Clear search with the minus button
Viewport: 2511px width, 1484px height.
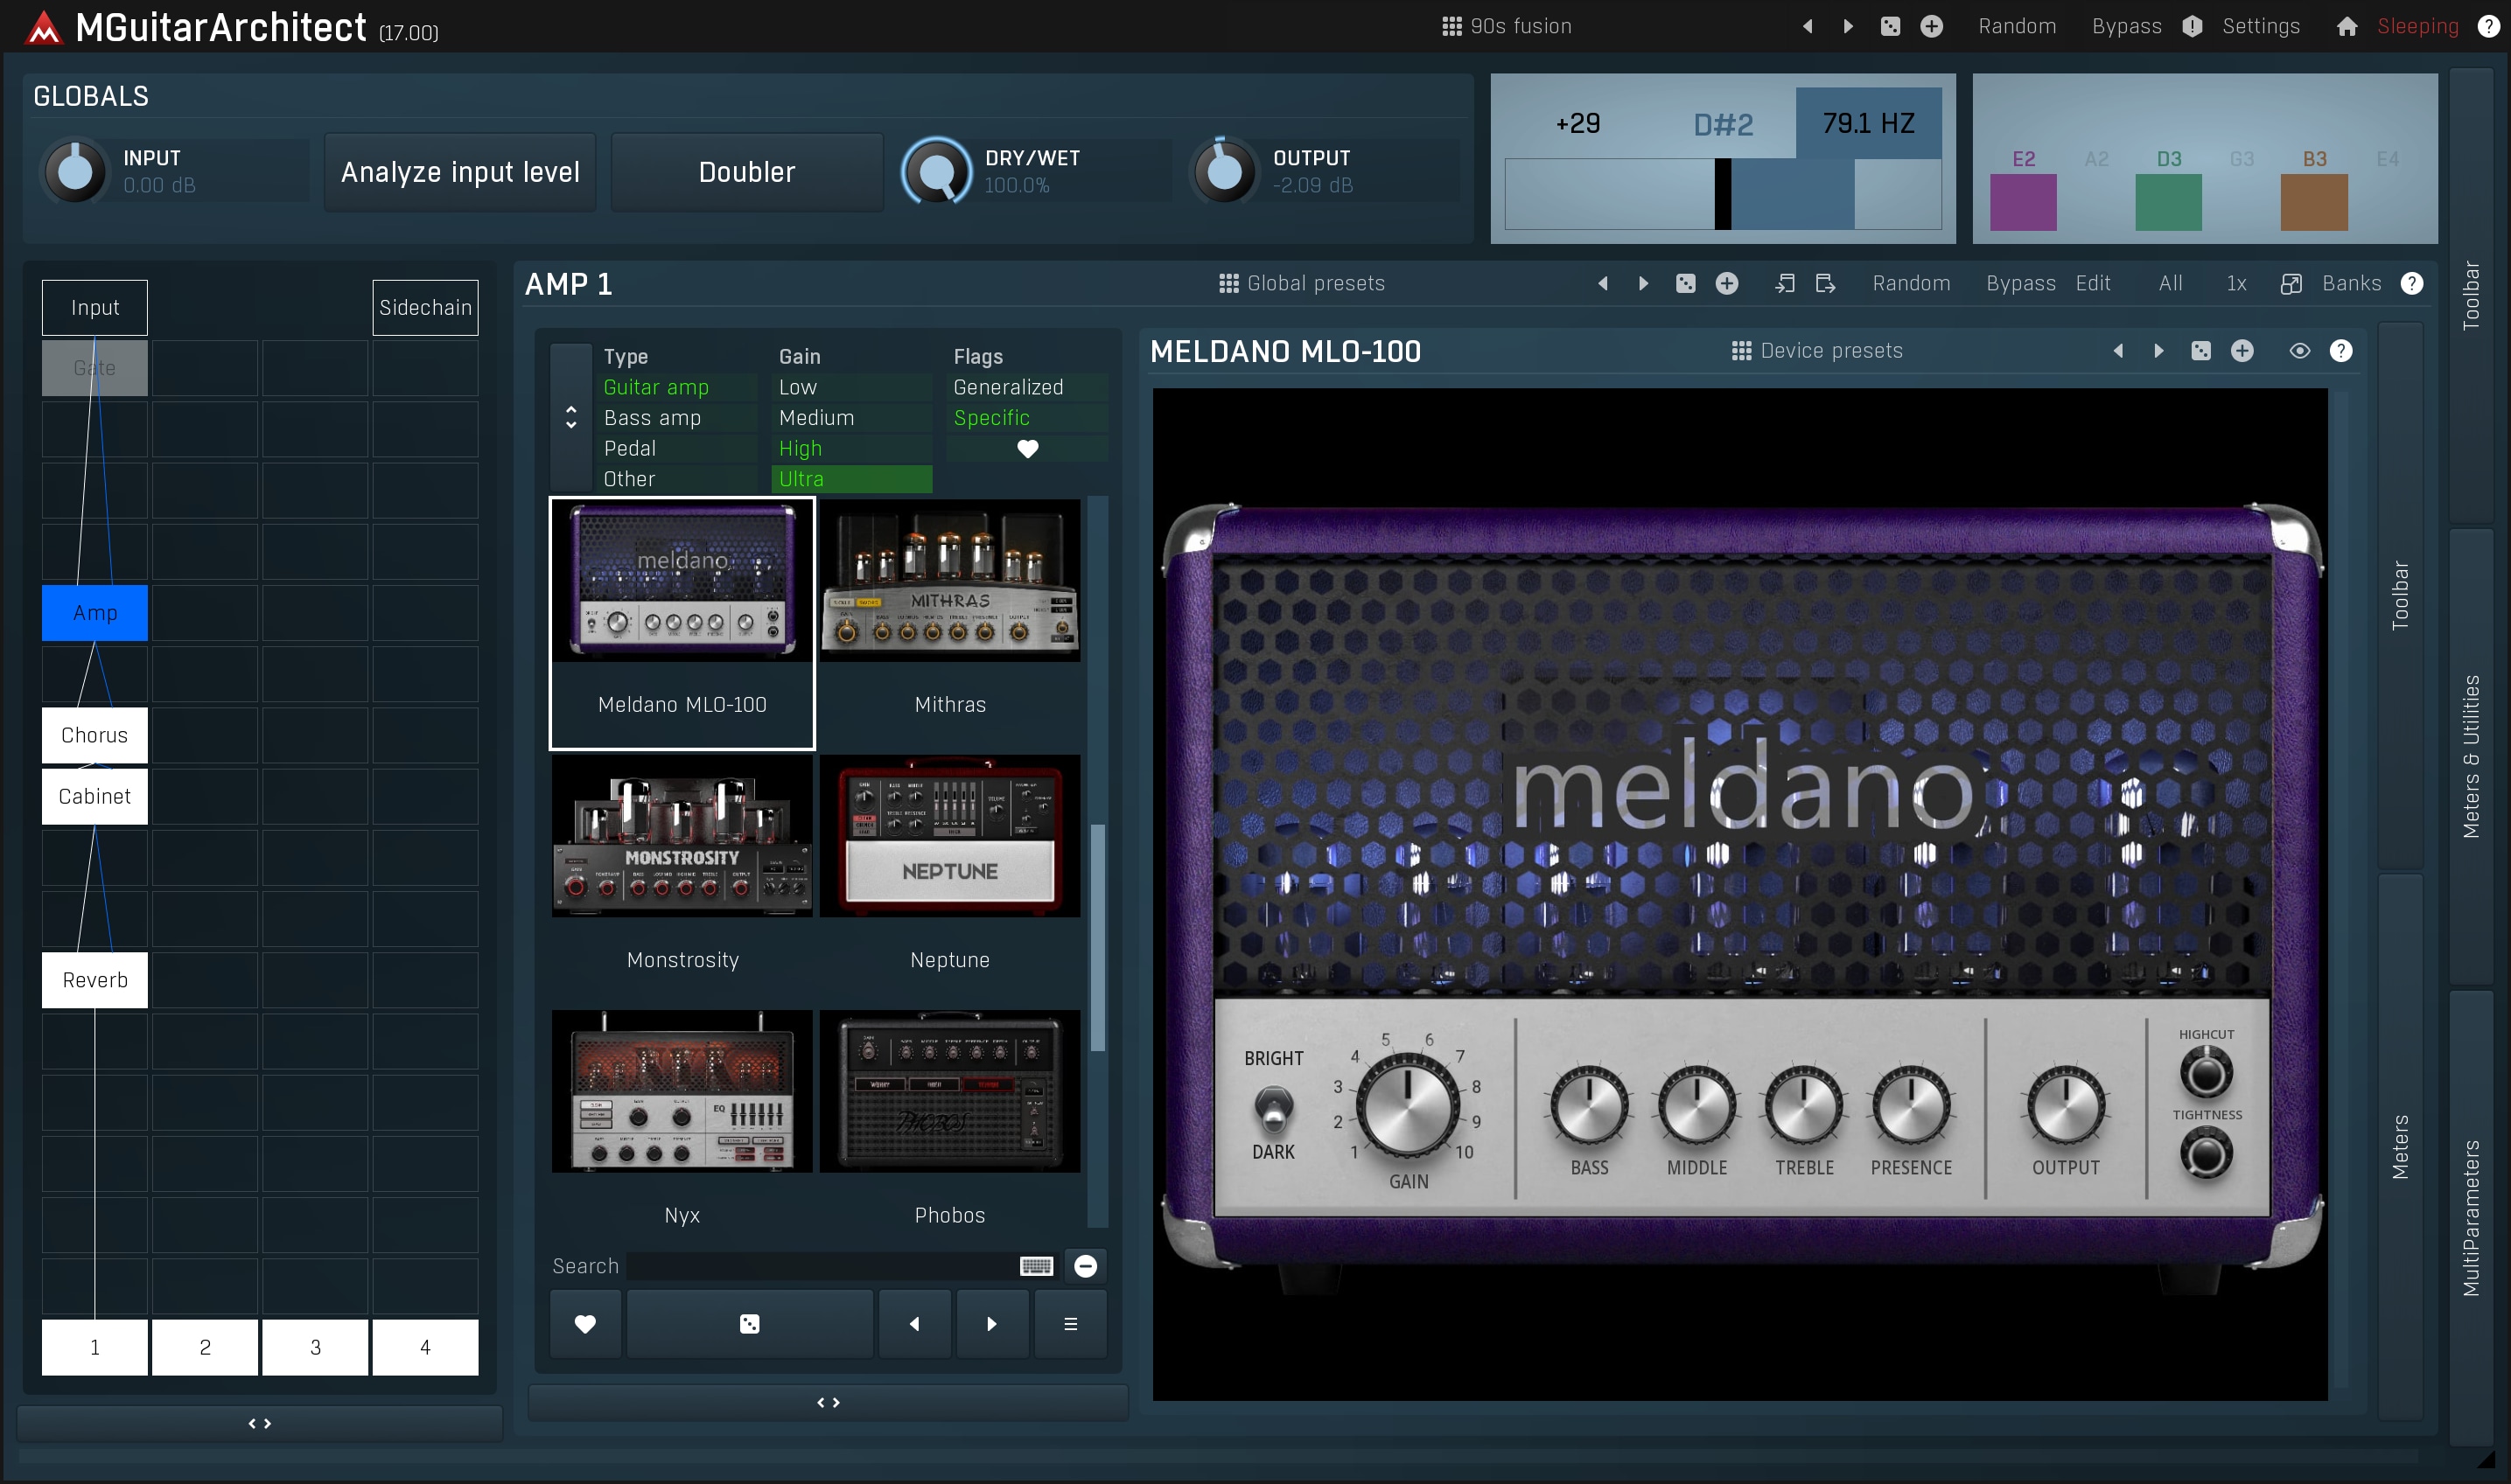[1084, 1266]
